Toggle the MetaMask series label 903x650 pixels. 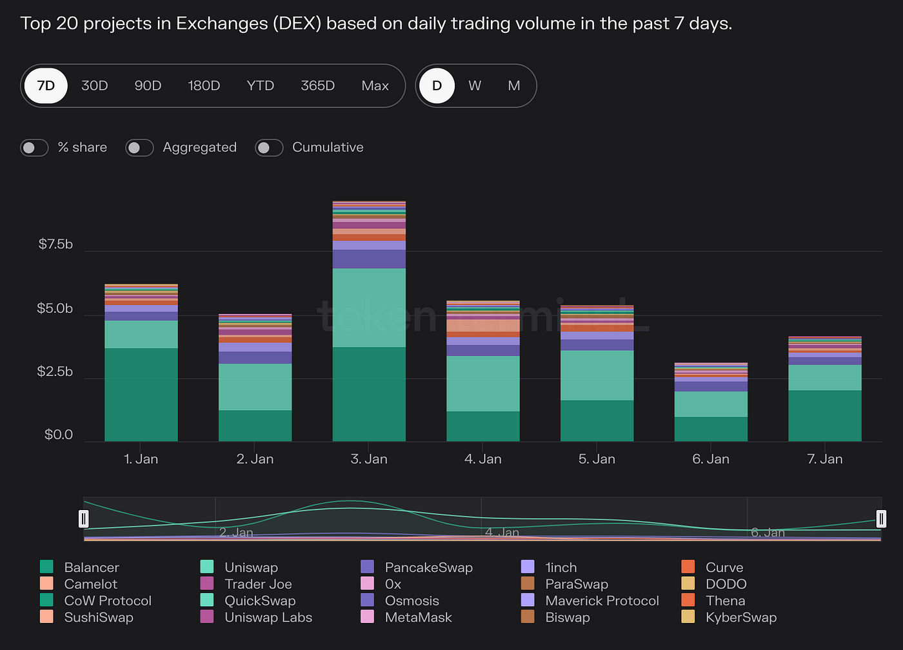[x=419, y=617]
